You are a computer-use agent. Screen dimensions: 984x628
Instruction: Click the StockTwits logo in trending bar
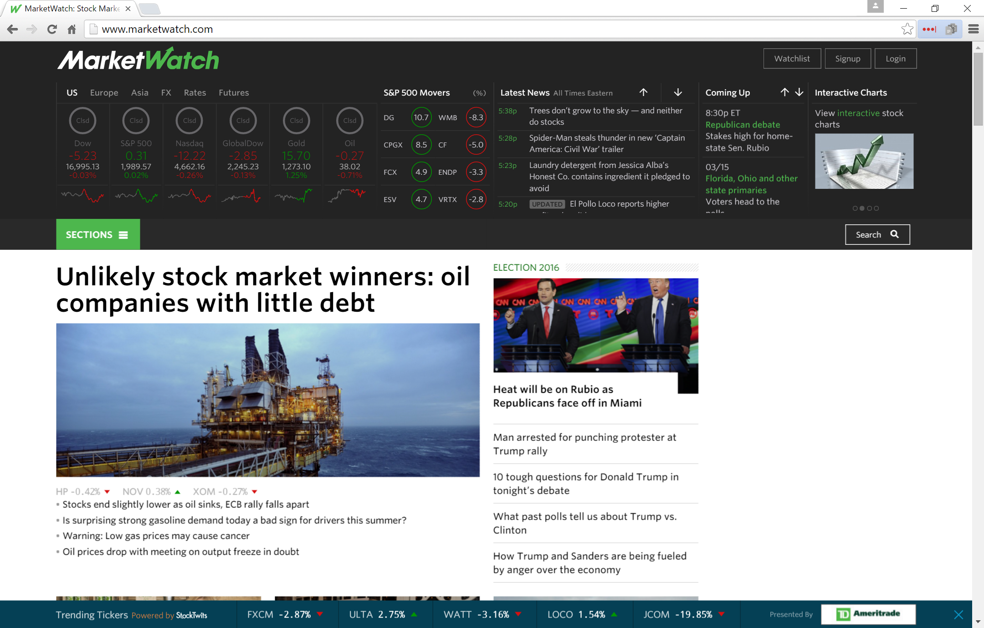[192, 615]
